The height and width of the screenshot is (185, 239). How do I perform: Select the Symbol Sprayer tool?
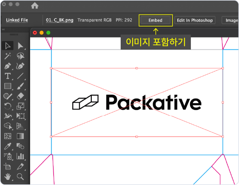click(8, 156)
